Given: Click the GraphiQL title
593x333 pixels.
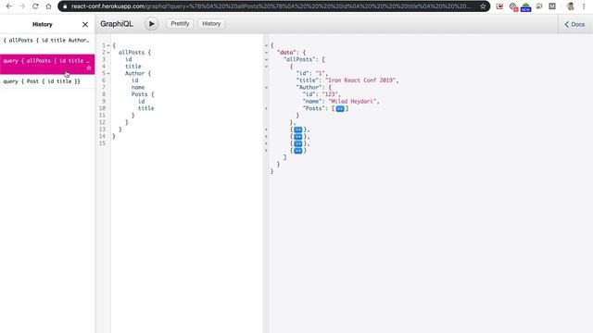Looking at the screenshot, I should click(117, 24).
